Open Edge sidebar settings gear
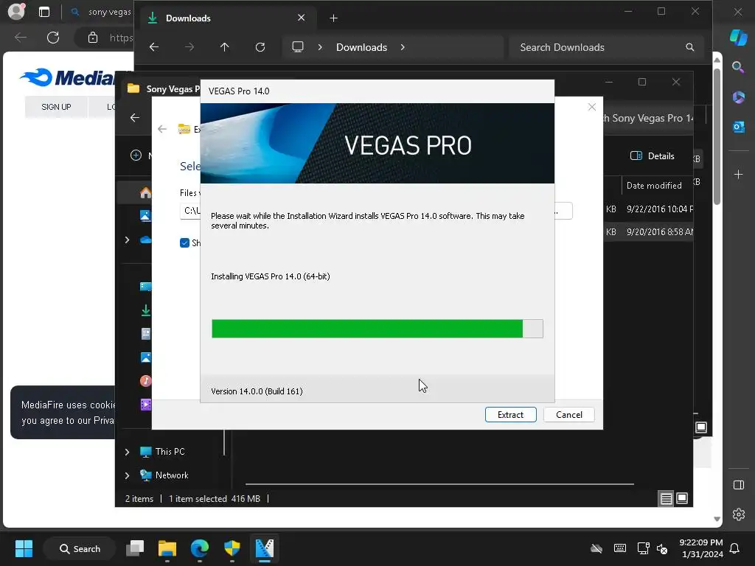Image resolution: width=755 pixels, height=566 pixels. coord(739,514)
